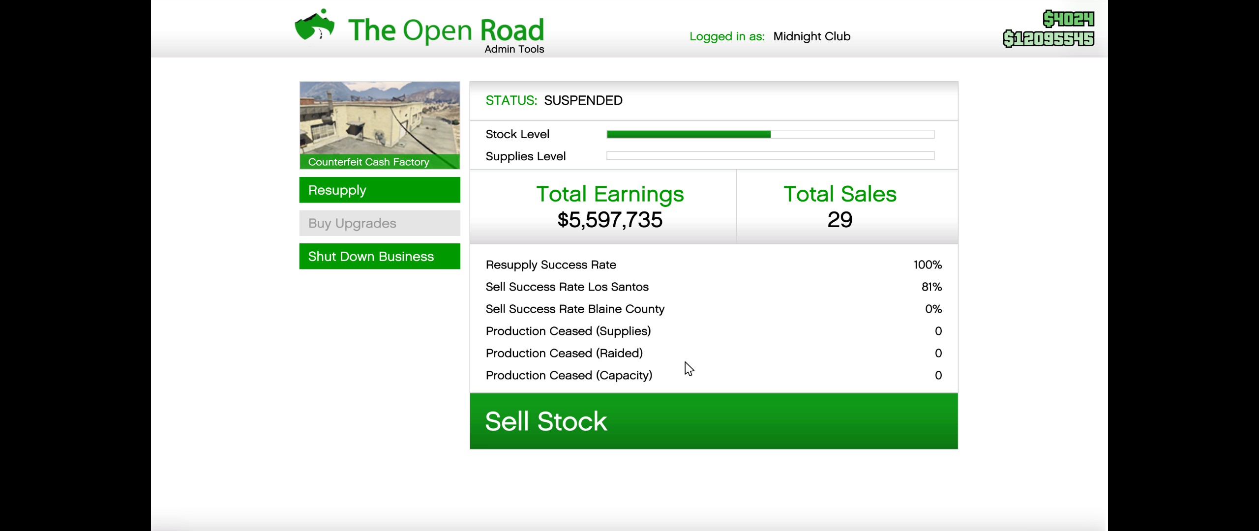
Task: Click the Stock Level progress bar
Action: [770, 134]
